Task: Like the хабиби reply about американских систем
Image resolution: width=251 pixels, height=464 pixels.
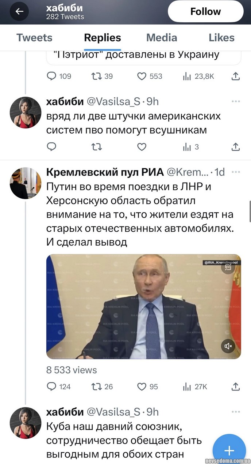Action: pos(142,147)
